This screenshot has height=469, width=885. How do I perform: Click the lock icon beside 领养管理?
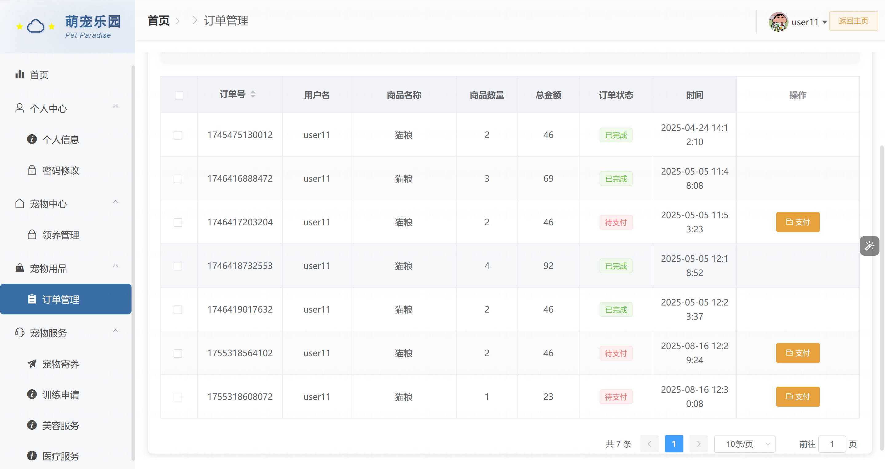click(x=32, y=235)
